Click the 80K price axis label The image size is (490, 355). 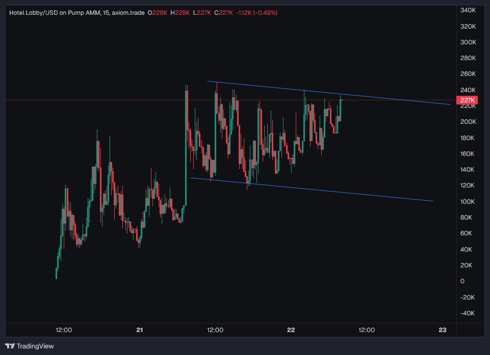[x=466, y=217]
